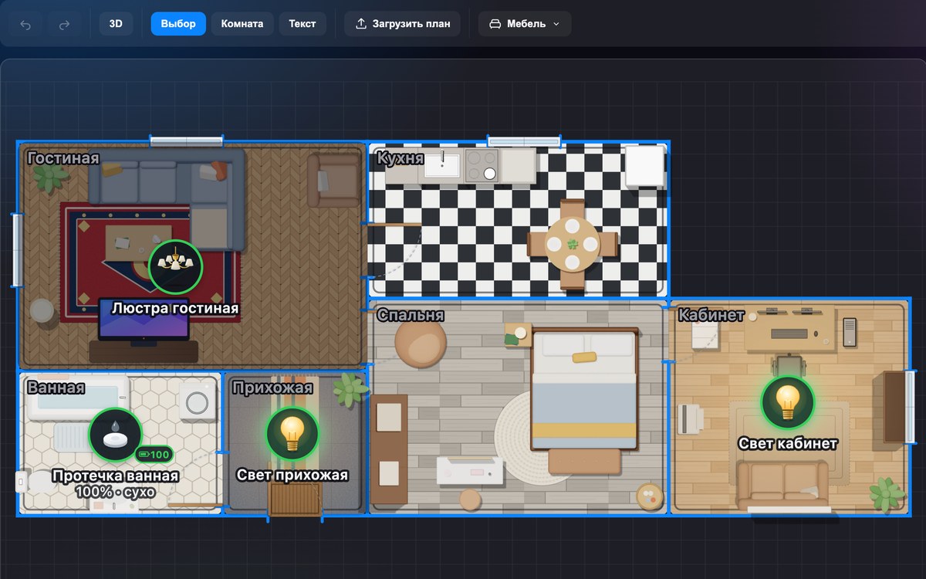This screenshot has height=579, width=926.
Task: Click the '100% · сухо' status text
Action: (x=116, y=491)
